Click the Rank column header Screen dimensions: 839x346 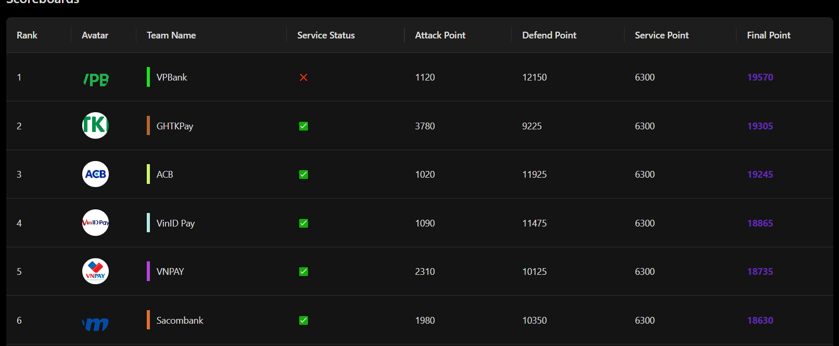(x=27, y=35)
